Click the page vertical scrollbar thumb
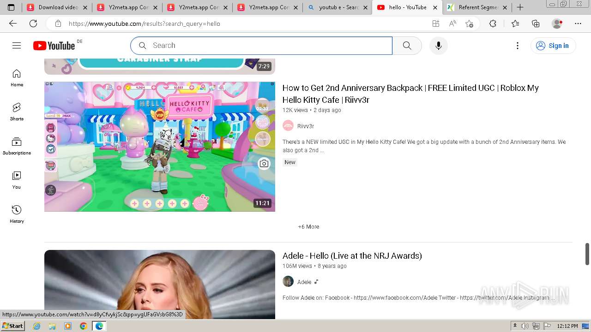This screenshot has width=591, height=332. coord(587,254)
